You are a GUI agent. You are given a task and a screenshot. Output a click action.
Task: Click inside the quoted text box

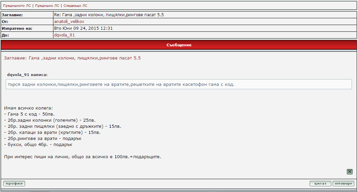178,84
